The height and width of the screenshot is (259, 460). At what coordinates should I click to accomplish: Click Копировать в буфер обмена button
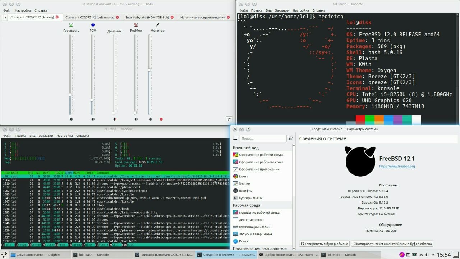(x=325, y=244)
